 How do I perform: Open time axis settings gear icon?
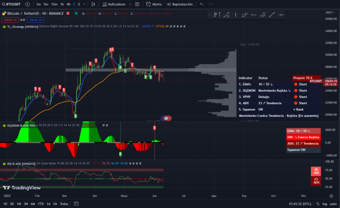pyautogui.click(x=331, y=196)
